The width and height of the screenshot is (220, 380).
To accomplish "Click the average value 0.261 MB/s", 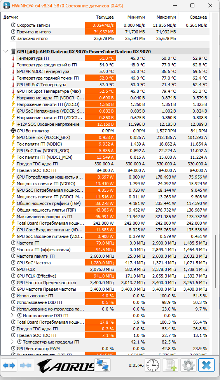I will click(x=196, y=25).
